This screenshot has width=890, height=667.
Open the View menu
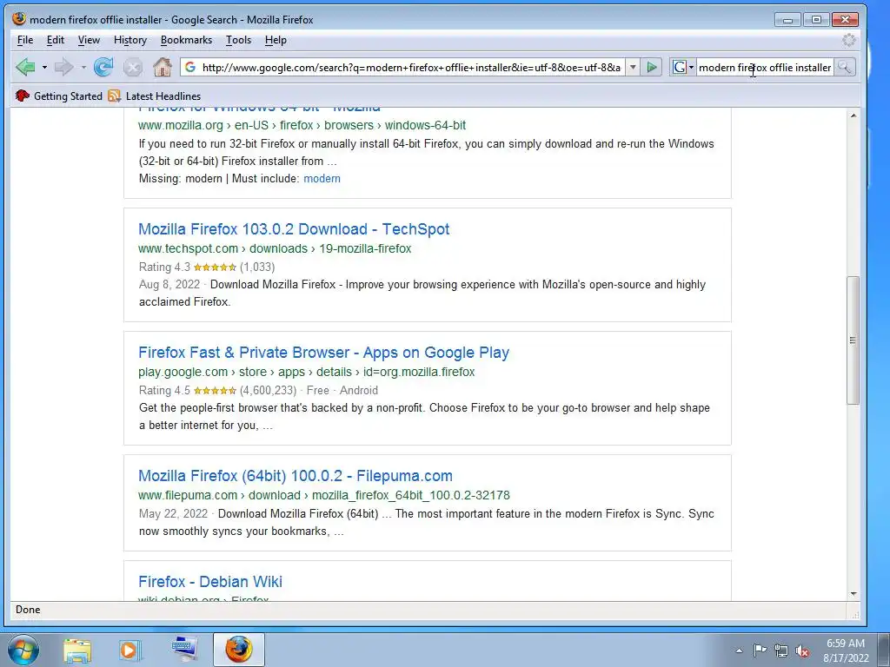pyautogui.click(x=89, y=40)
